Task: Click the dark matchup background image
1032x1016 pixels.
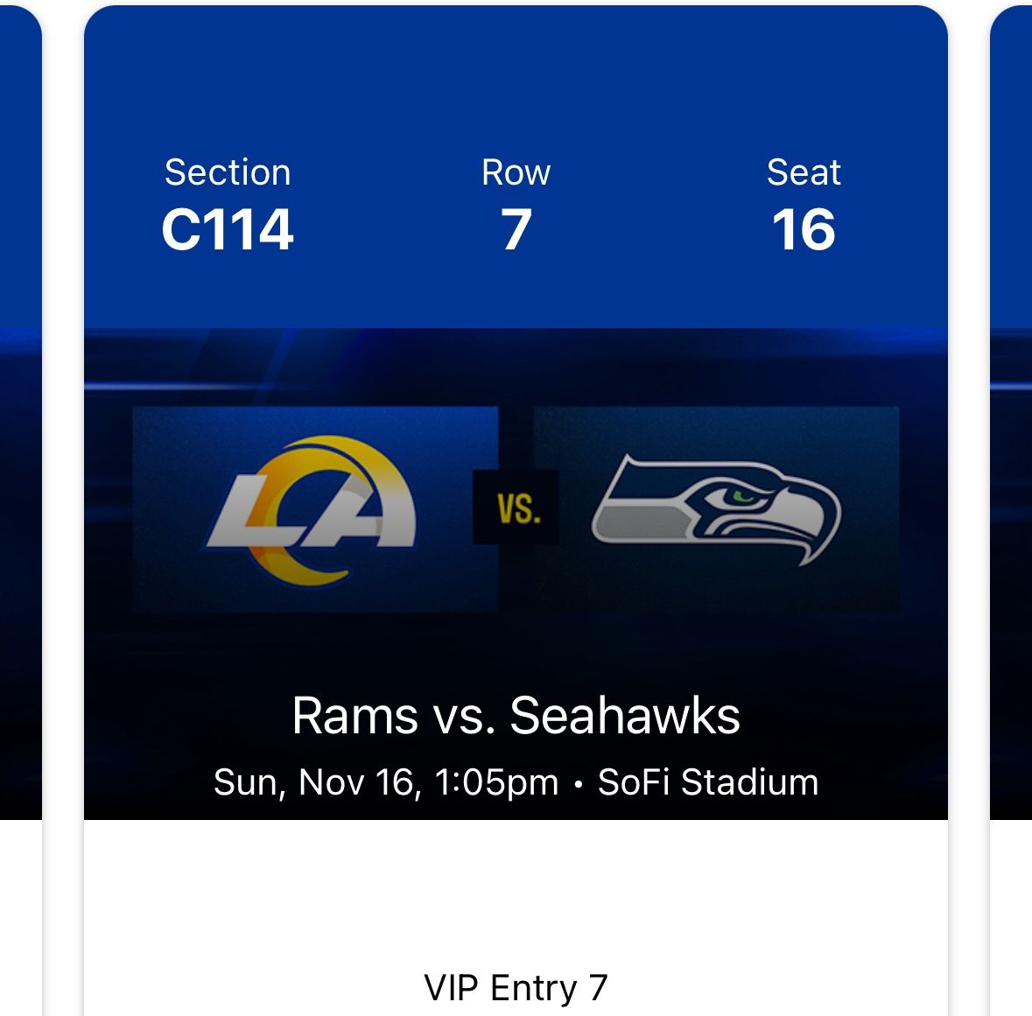Action: pyautogui.click(x=516, y=368)
